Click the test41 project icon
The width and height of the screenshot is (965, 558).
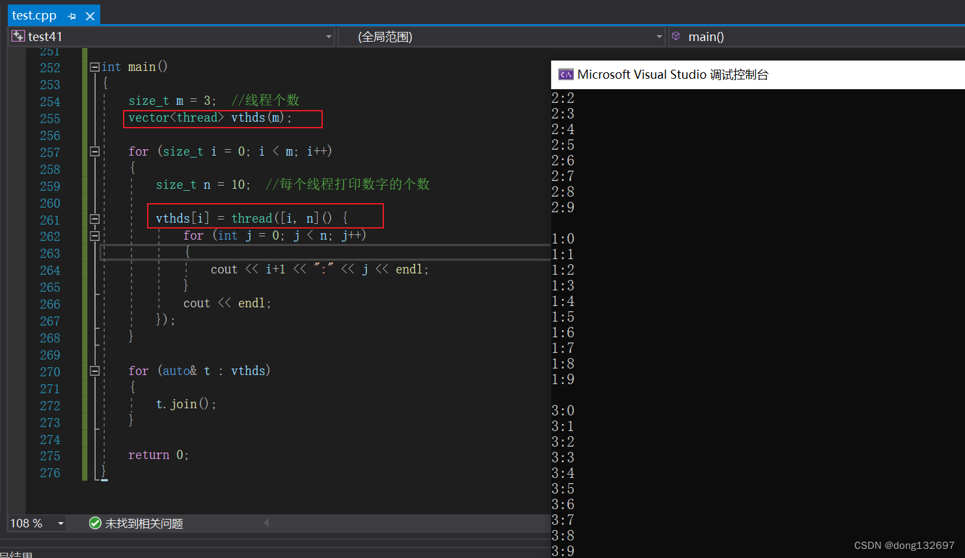pyautogui.click(x=18, y=36)
